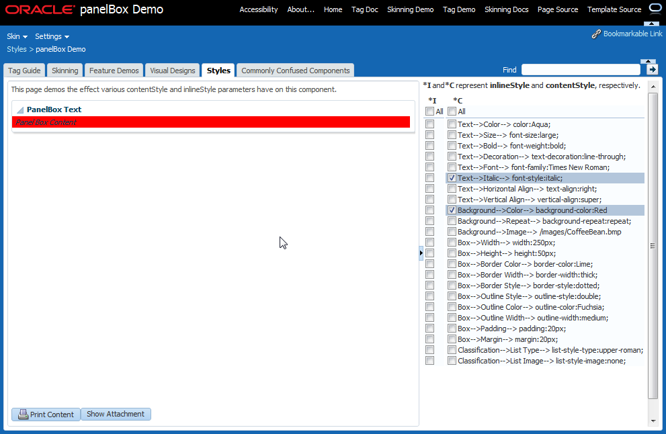The image size is (666, 434).
Task: Enable contentStyle text-decoration:line-through checkbox
Action: tap(452, 157)
